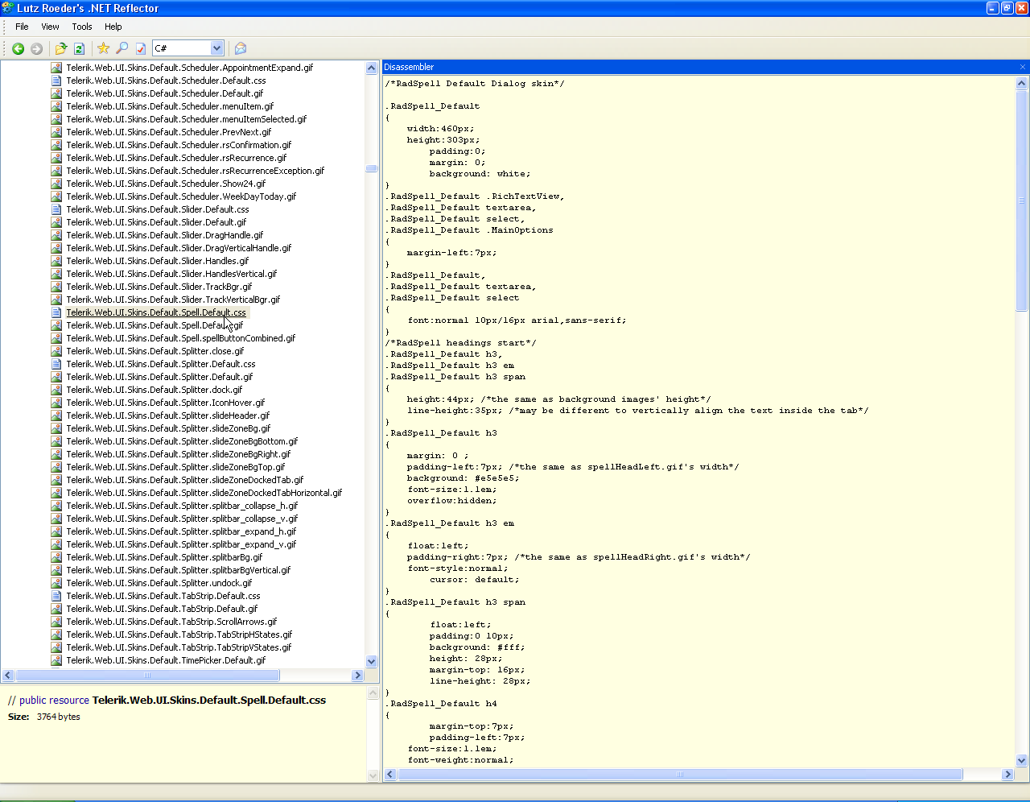Select Splitter.close.gif in the resource list
This screenshot has width=1030, height=802.
pos(155,351)
